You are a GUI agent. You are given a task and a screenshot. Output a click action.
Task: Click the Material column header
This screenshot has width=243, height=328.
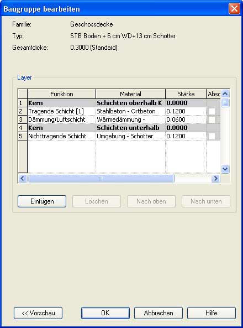(130, 94)
